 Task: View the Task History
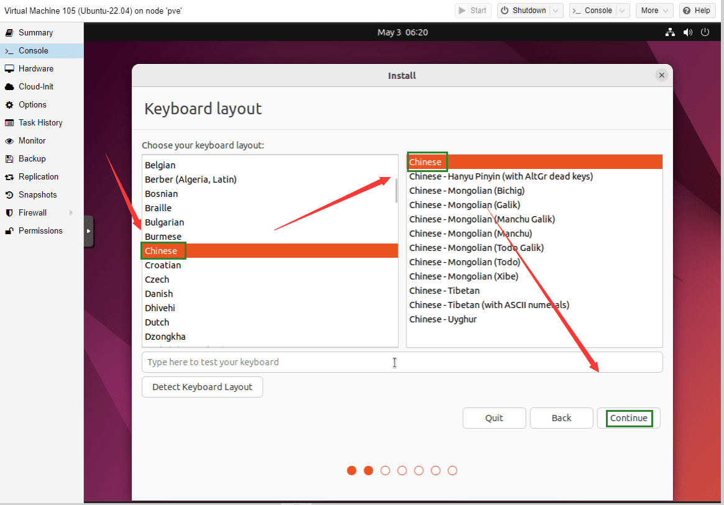click(x=40, y=123)
